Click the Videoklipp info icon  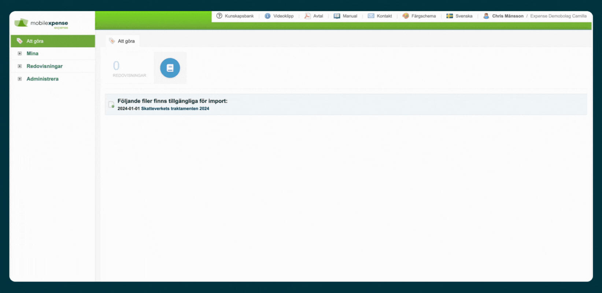pos(267,16)
